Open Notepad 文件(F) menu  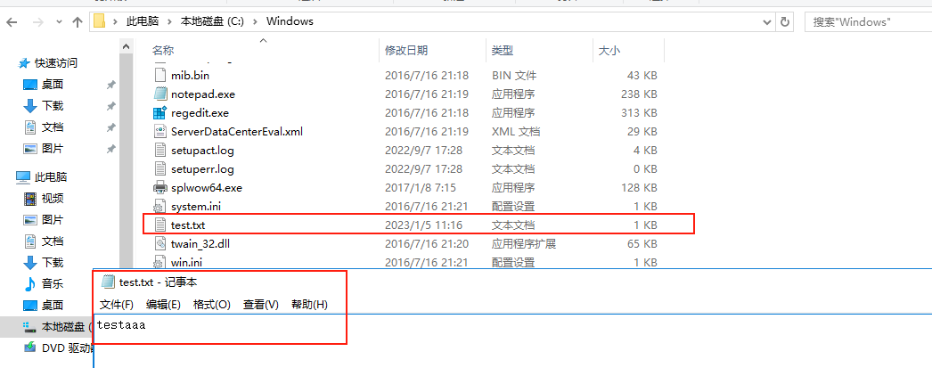(117, 305)
